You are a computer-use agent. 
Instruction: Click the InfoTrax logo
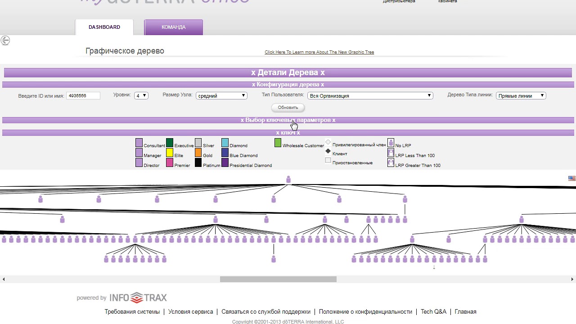138,297
